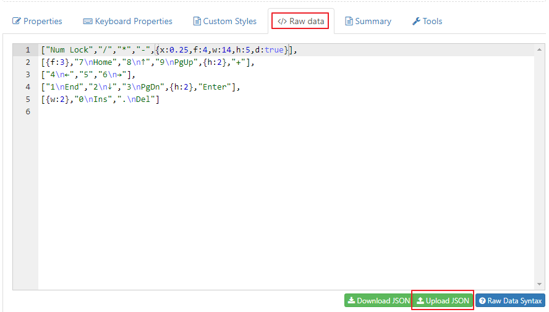The width and height of the screenshot is (549, 312).
Task: Select line number 2 in the gutter
Action: tap(27, 62)
